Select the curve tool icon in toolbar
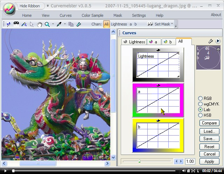The width and height of the screenshot is (224, 174). tap(8, 24)
